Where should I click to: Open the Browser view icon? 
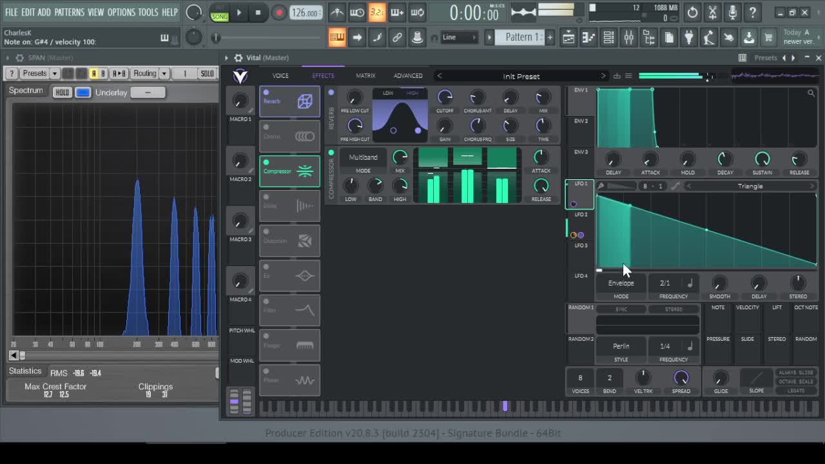click(649, 37)
